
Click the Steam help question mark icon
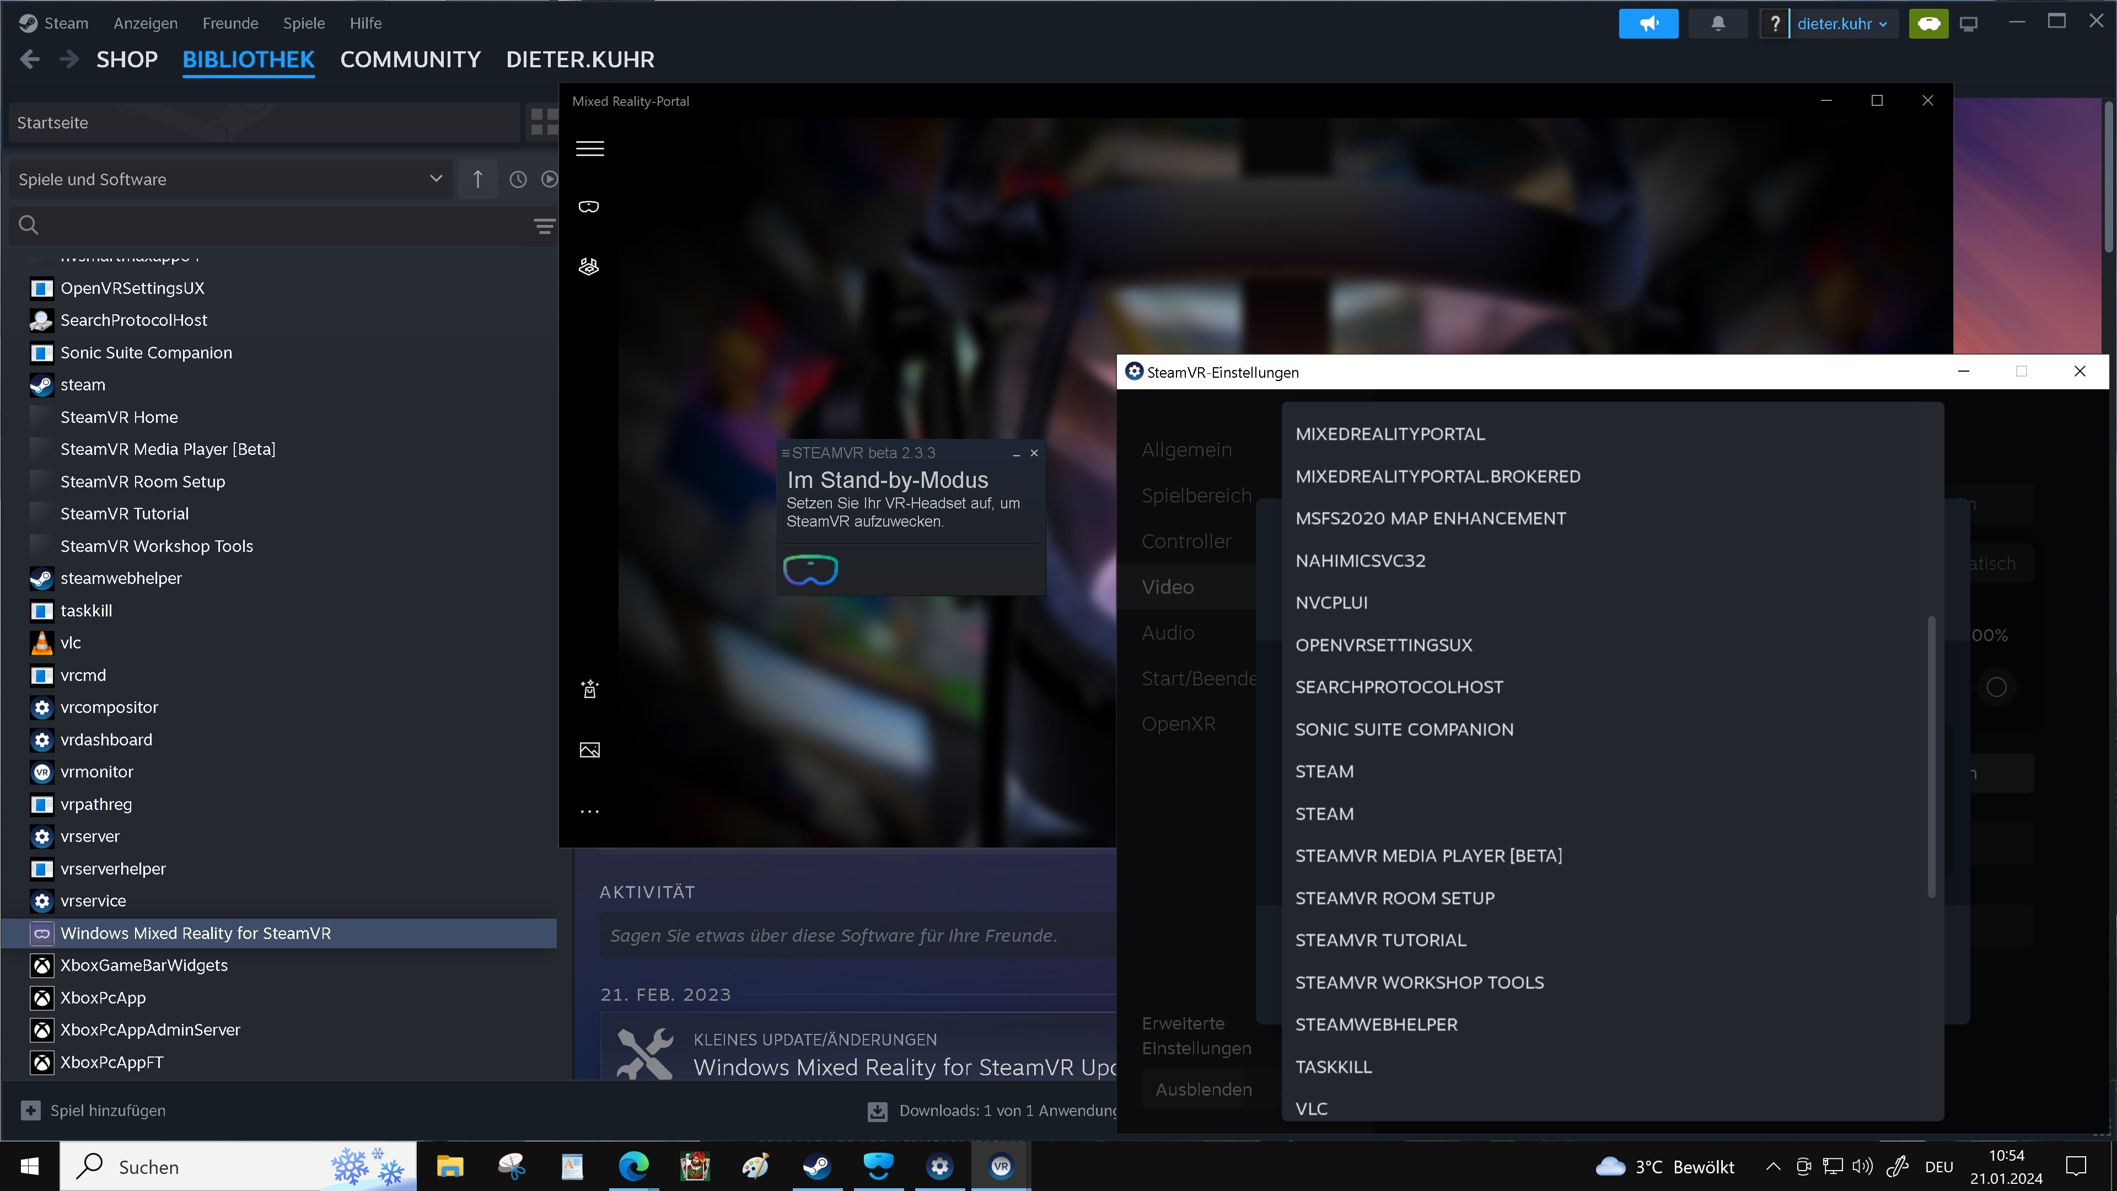tap(1774, 23)
